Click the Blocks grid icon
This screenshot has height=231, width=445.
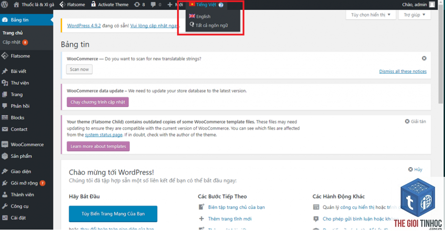click(5, 117)
